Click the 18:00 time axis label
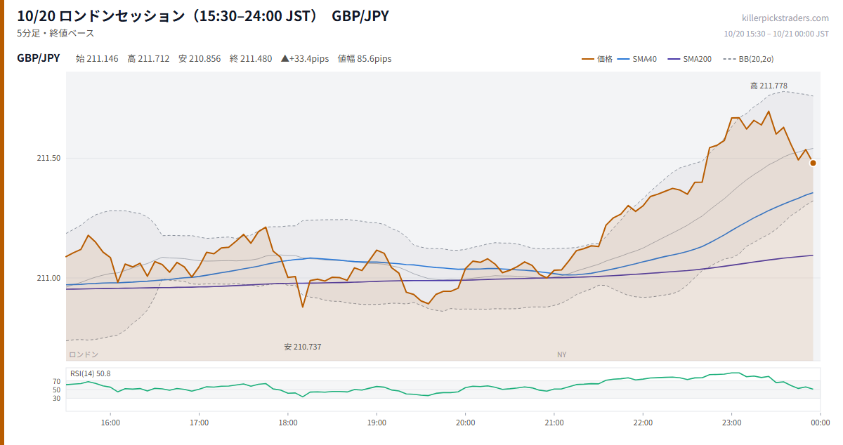 288,423
